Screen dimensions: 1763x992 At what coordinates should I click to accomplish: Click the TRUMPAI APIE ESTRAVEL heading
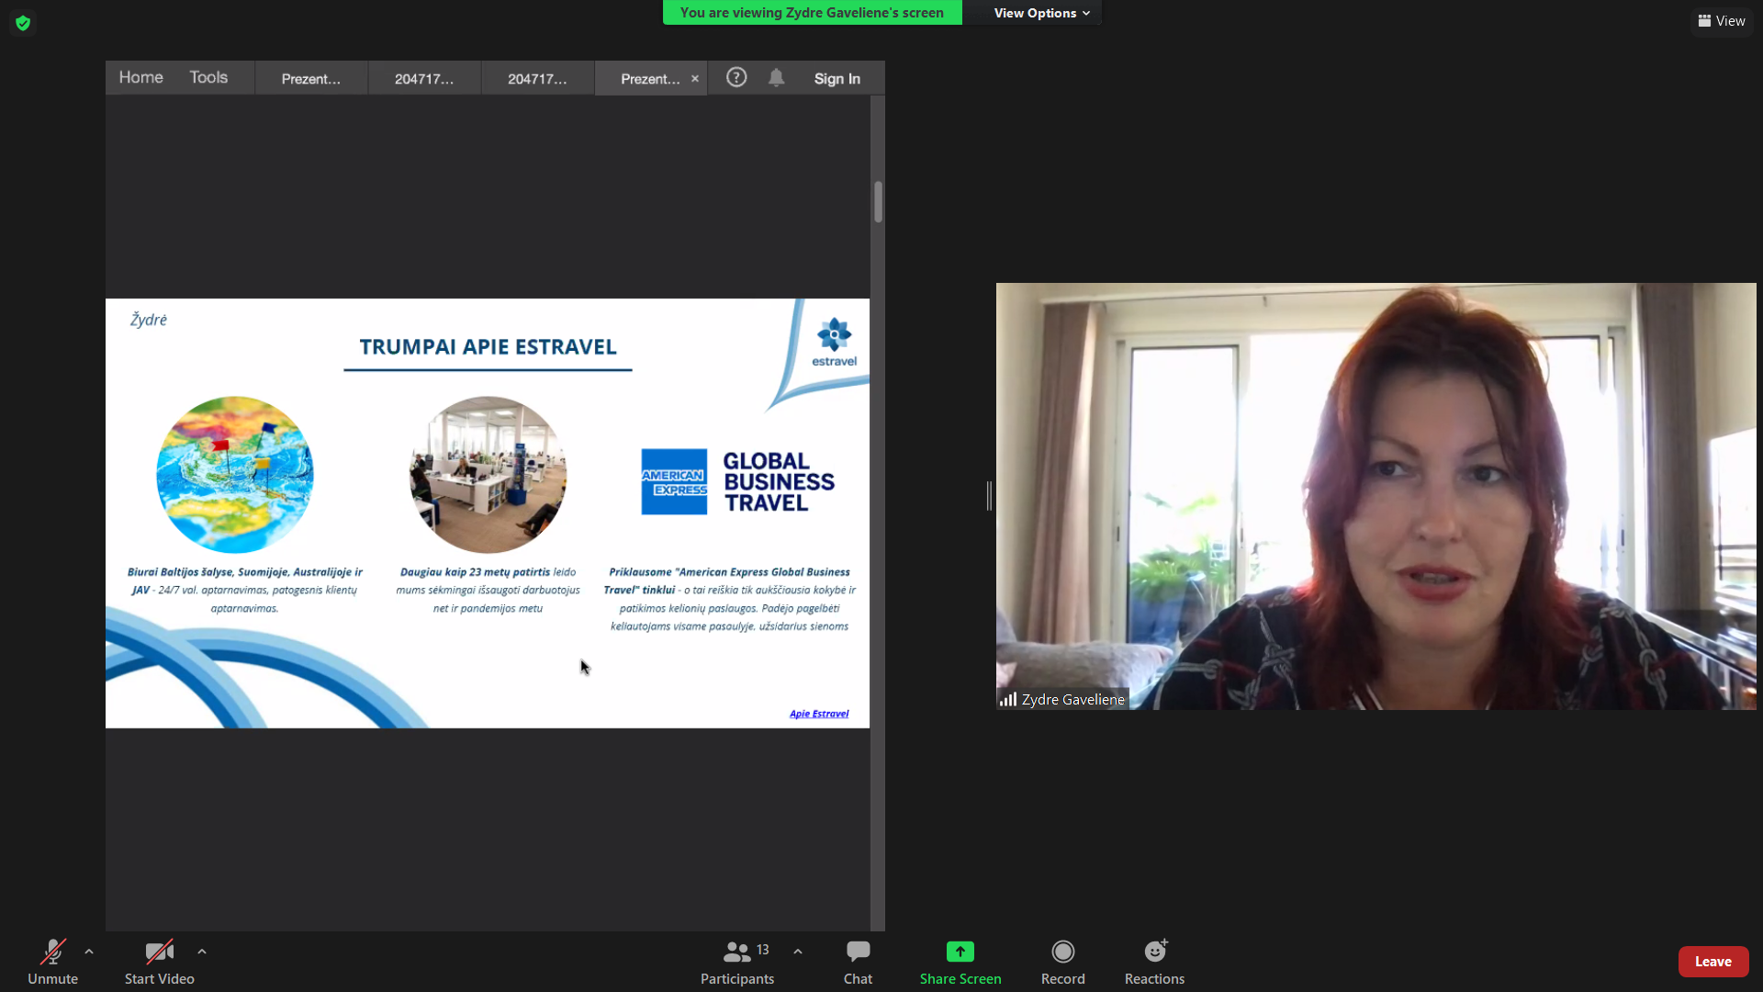[x=488, y=347]
